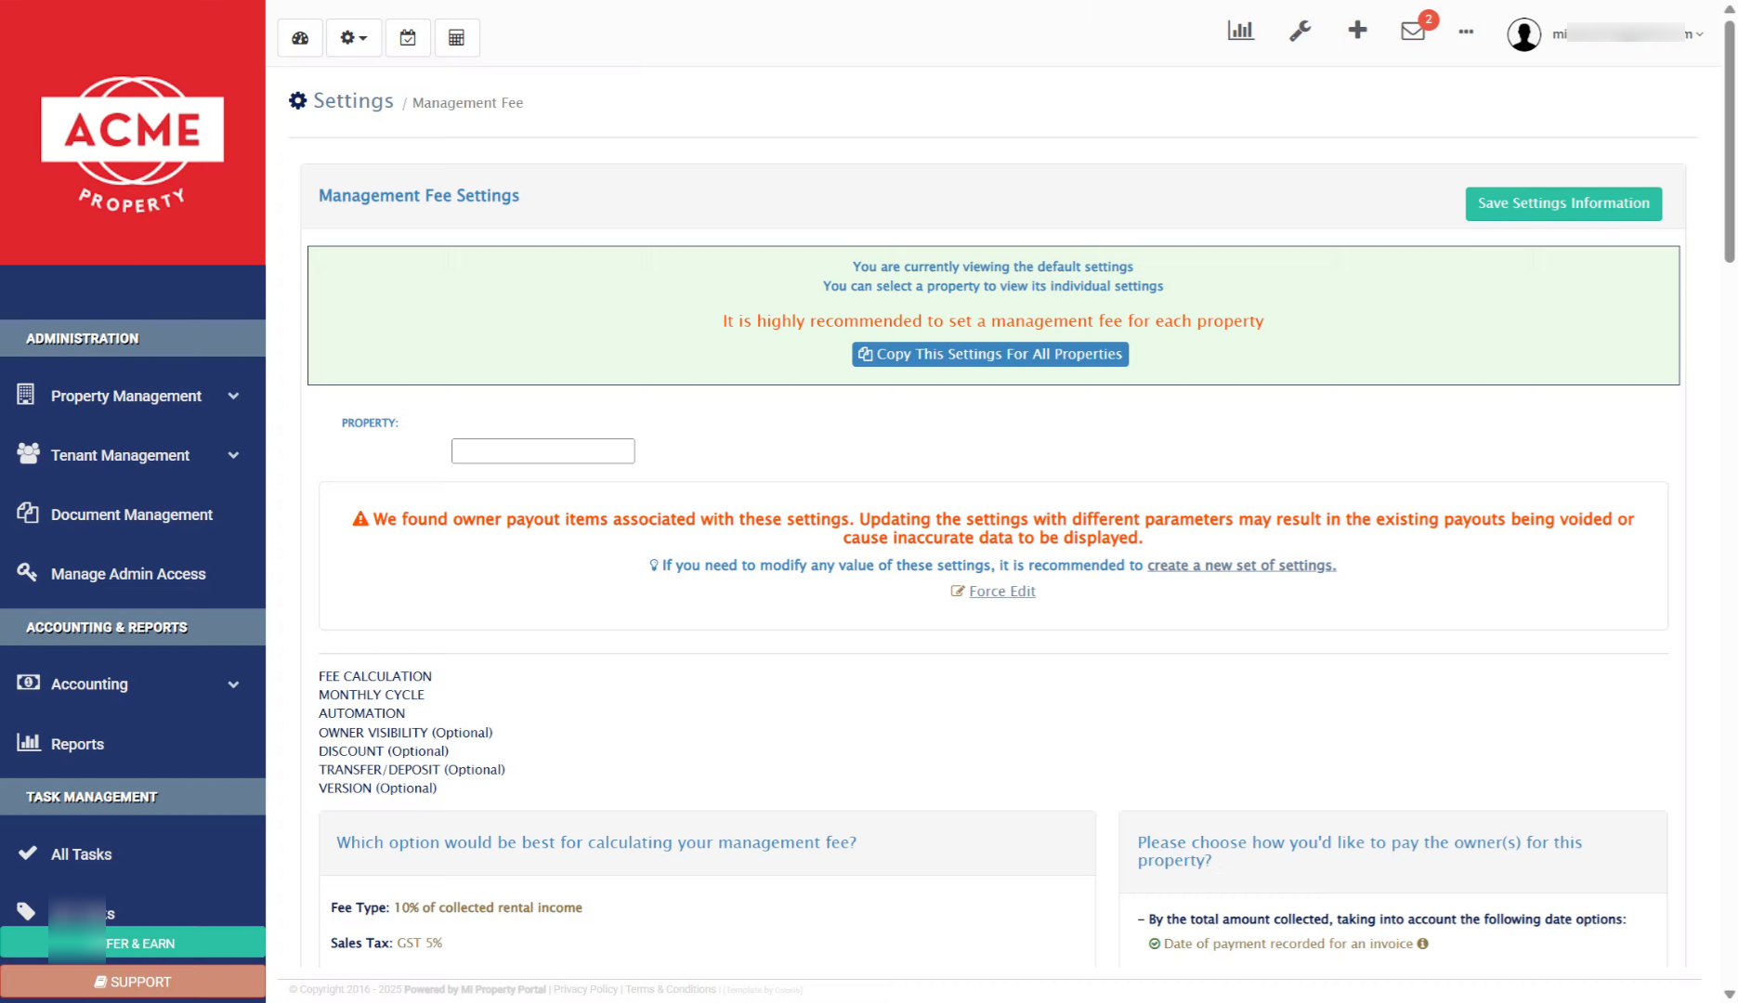Viewport: 1738px width, 1003px height.
Task: Click the REFER & EARN button
Action: 133,944
